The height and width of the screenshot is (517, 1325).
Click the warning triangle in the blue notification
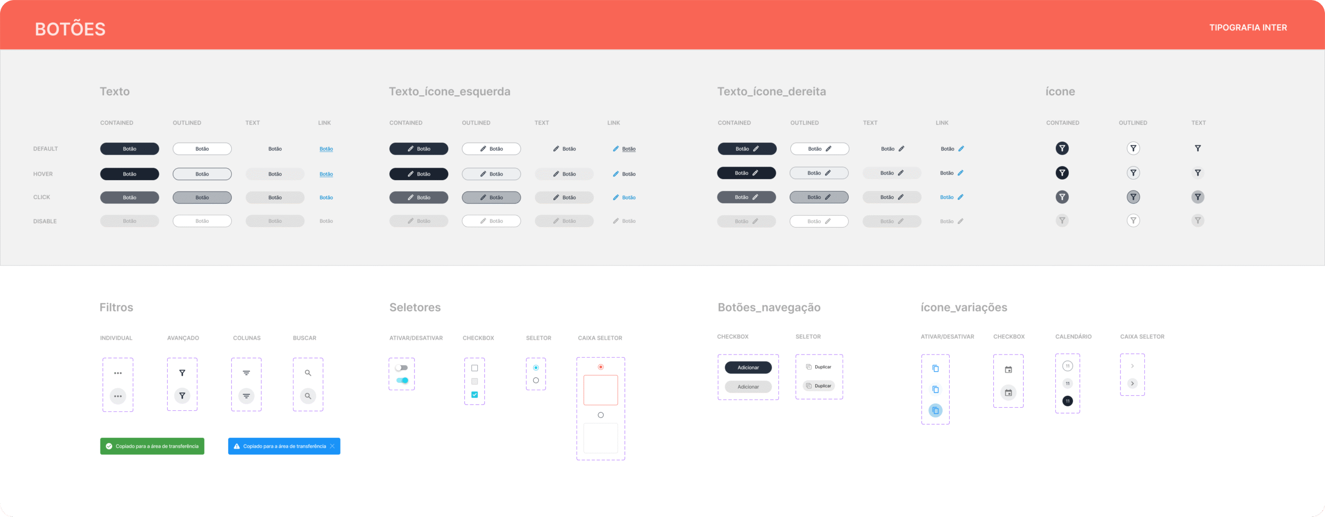[x=237, y=446]
